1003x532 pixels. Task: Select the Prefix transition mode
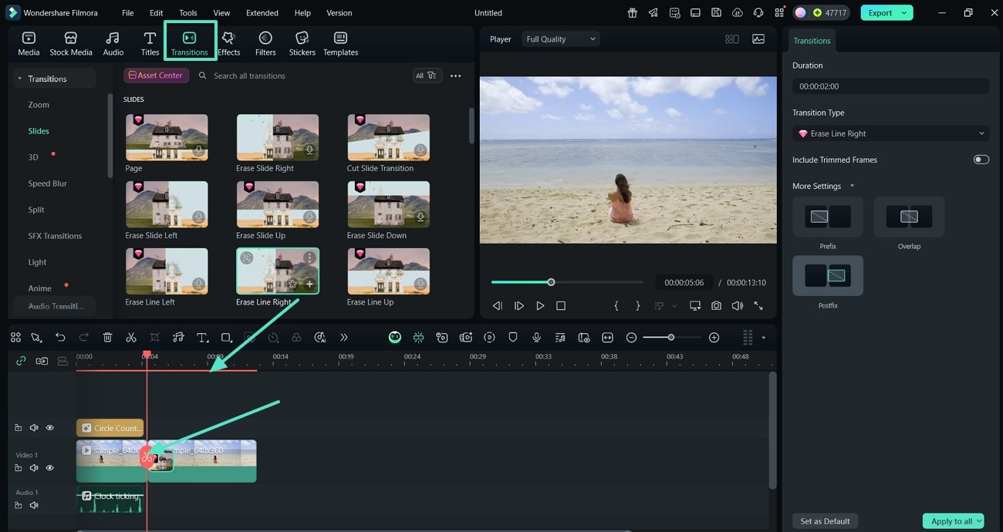[x=828, y=217]
